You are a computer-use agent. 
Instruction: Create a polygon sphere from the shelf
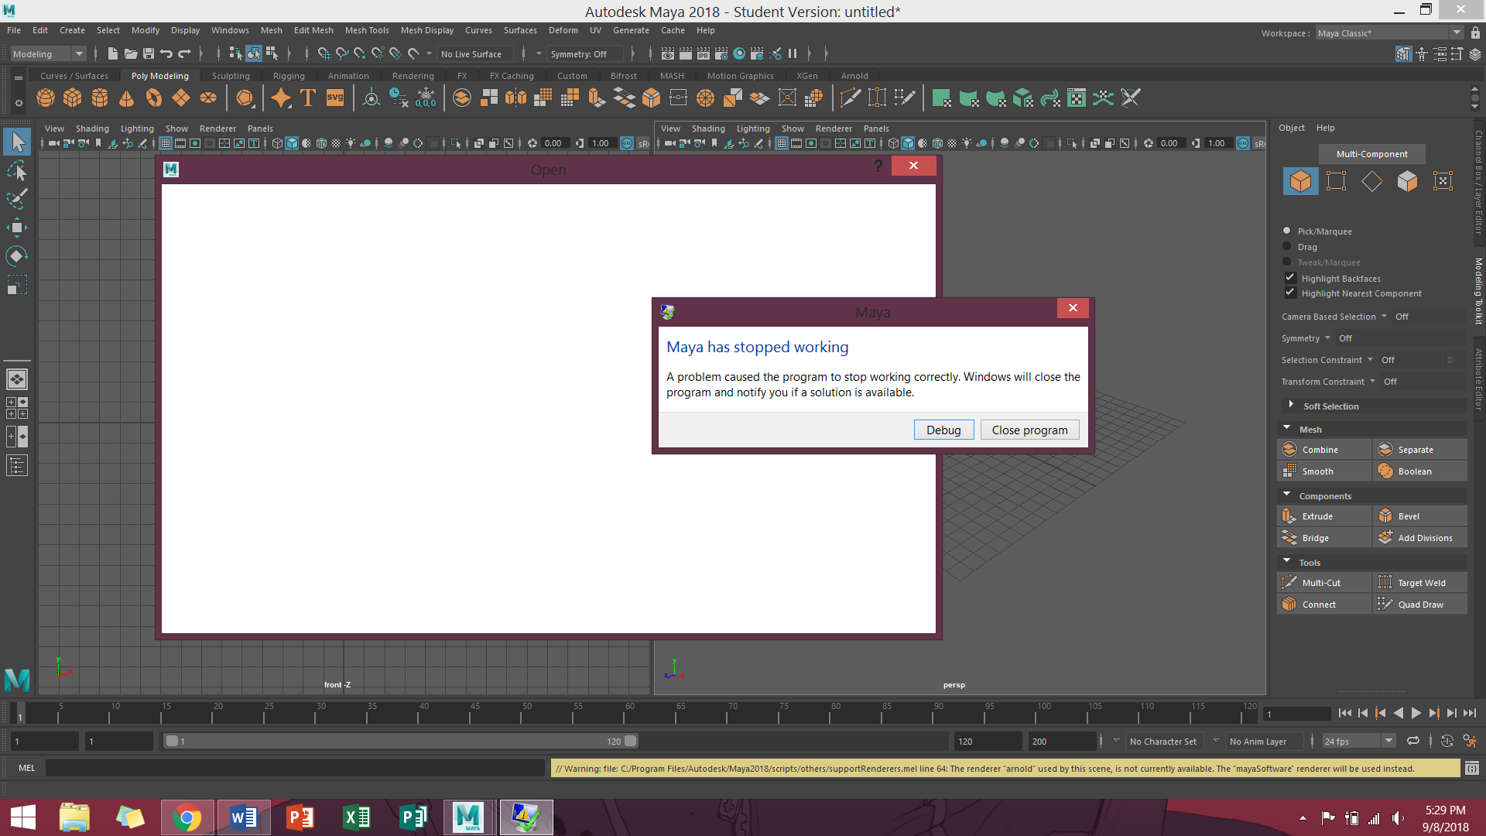coord(45,98)
